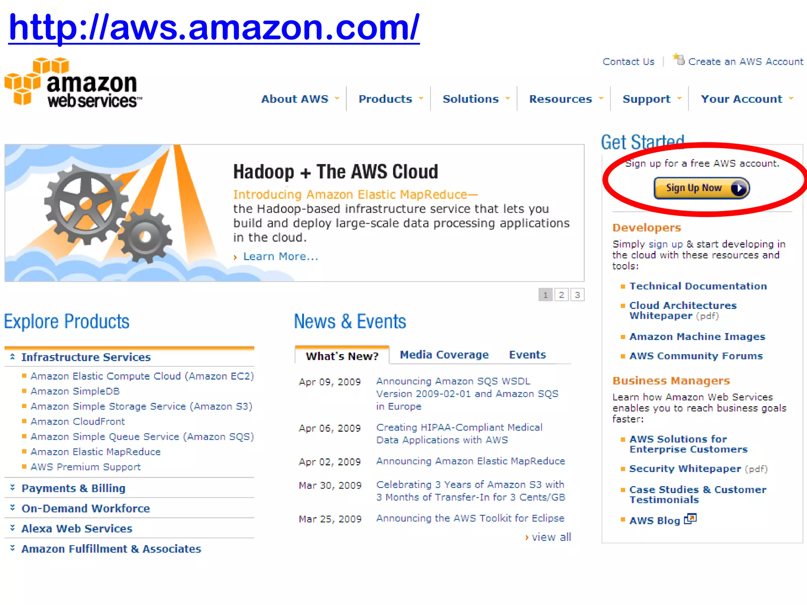Select the What's New? tab
807x605 pixels.
click(x=342, y=356)
